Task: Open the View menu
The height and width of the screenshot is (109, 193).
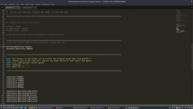Action: point(22,4)
